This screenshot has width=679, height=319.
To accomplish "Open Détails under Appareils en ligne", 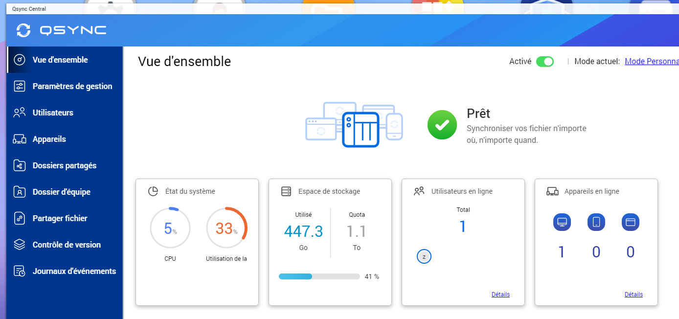I will 634,295.
